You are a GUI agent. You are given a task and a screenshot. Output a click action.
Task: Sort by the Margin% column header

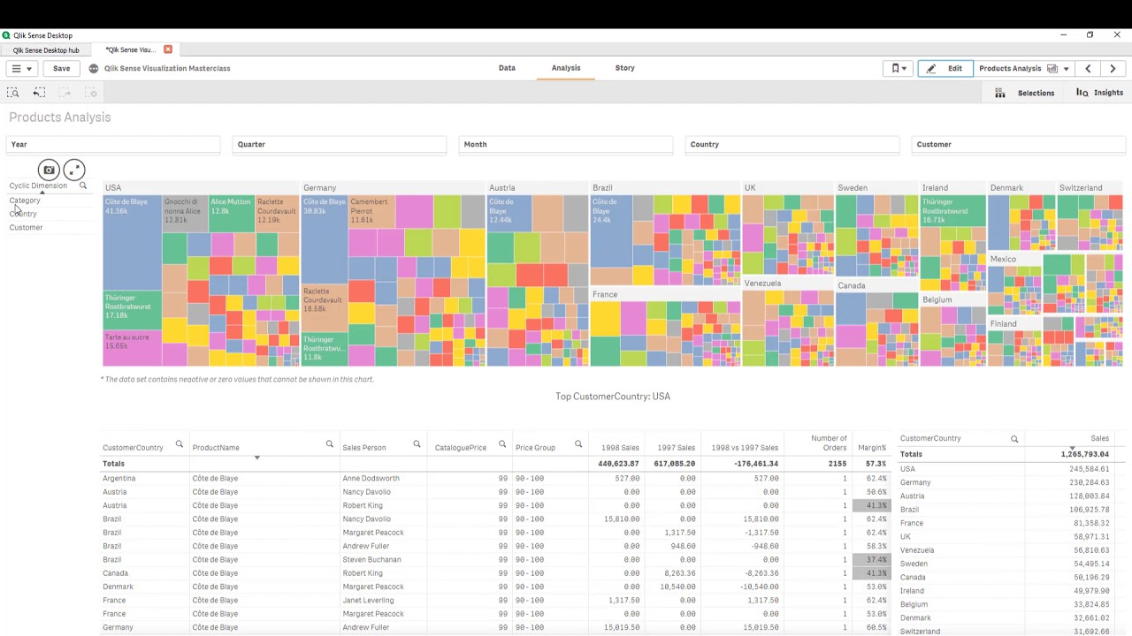tap(871, 448)
